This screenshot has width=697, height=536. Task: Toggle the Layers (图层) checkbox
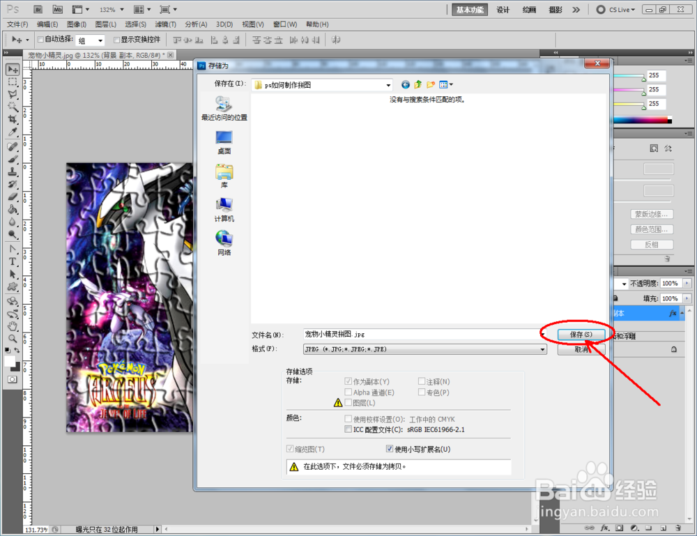coord(348,403)
